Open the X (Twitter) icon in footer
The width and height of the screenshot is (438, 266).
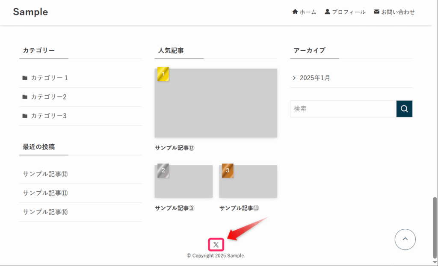216,245
